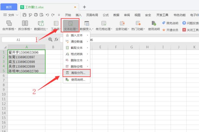Open the 工作表 tool

[x=56, y=26]
